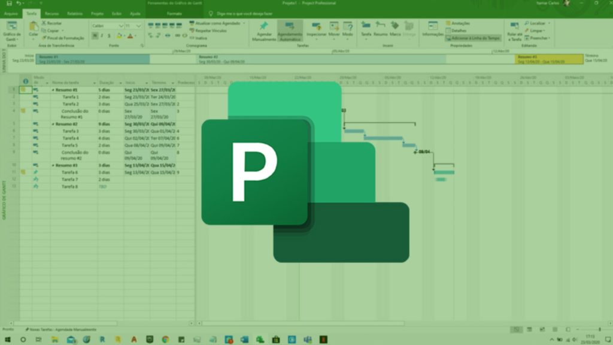Click the Resumo #3 yellow timeline bar
Viewport: 613px width, 345px height.
549,59
